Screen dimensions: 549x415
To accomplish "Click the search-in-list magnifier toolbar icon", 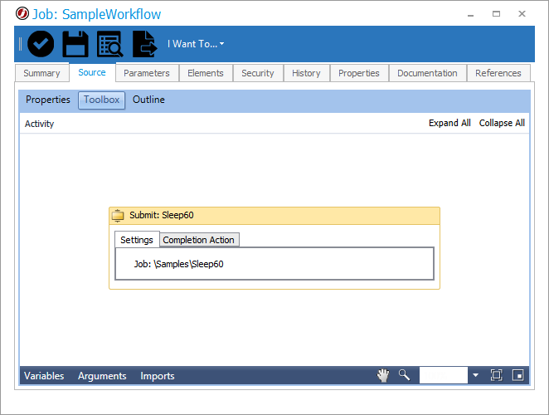I will tap(110, 44).
